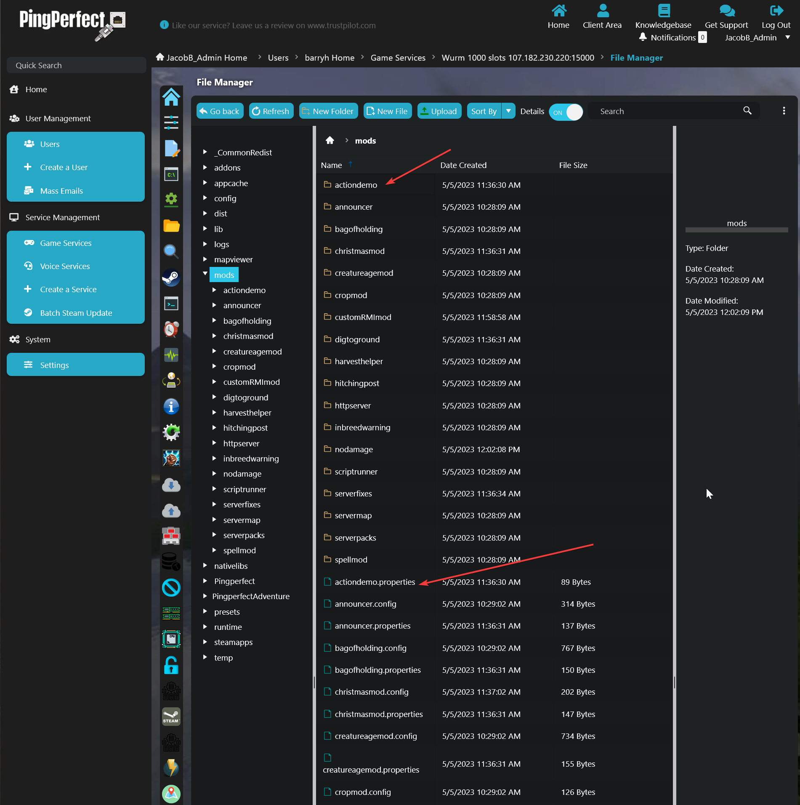Click the New Folder button
The height and width of the screenshot is (805, 800).
(x=328, y=111)
